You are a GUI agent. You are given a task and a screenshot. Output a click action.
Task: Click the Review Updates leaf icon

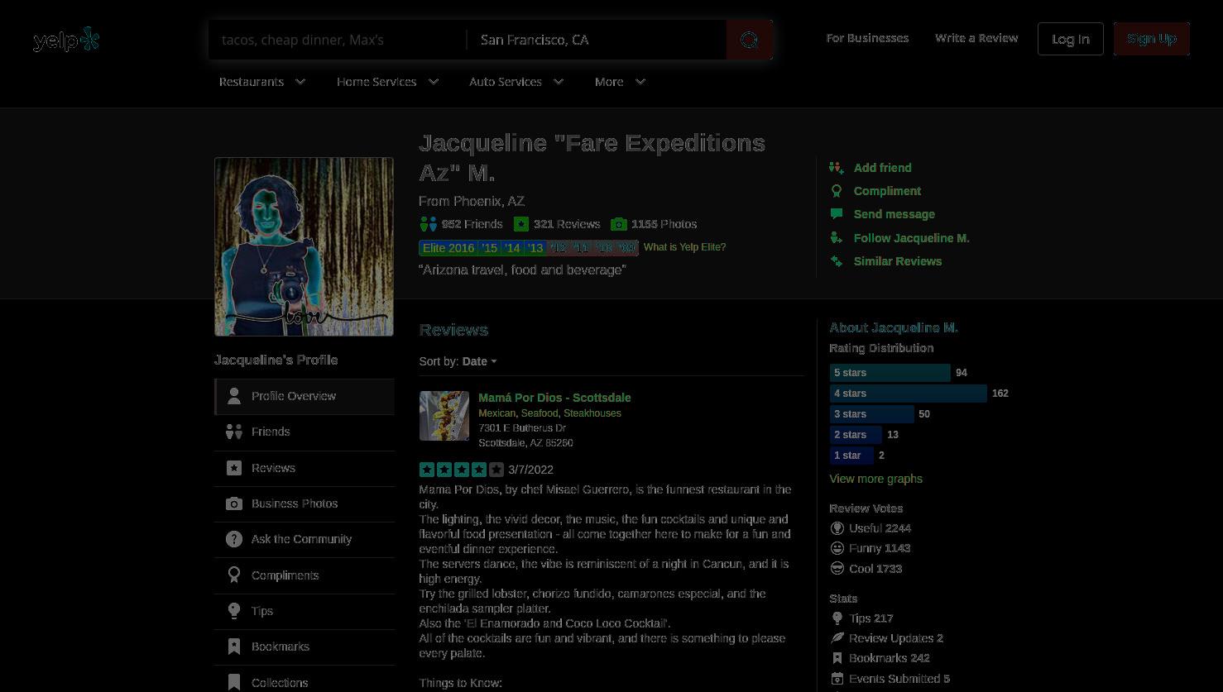click(x=837, y=638)
